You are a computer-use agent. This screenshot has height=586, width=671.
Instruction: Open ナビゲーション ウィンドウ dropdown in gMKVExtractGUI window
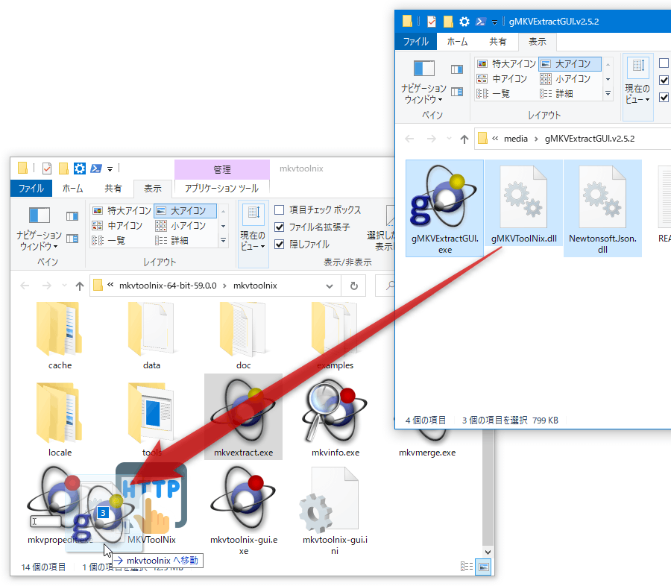coord(423,94)
